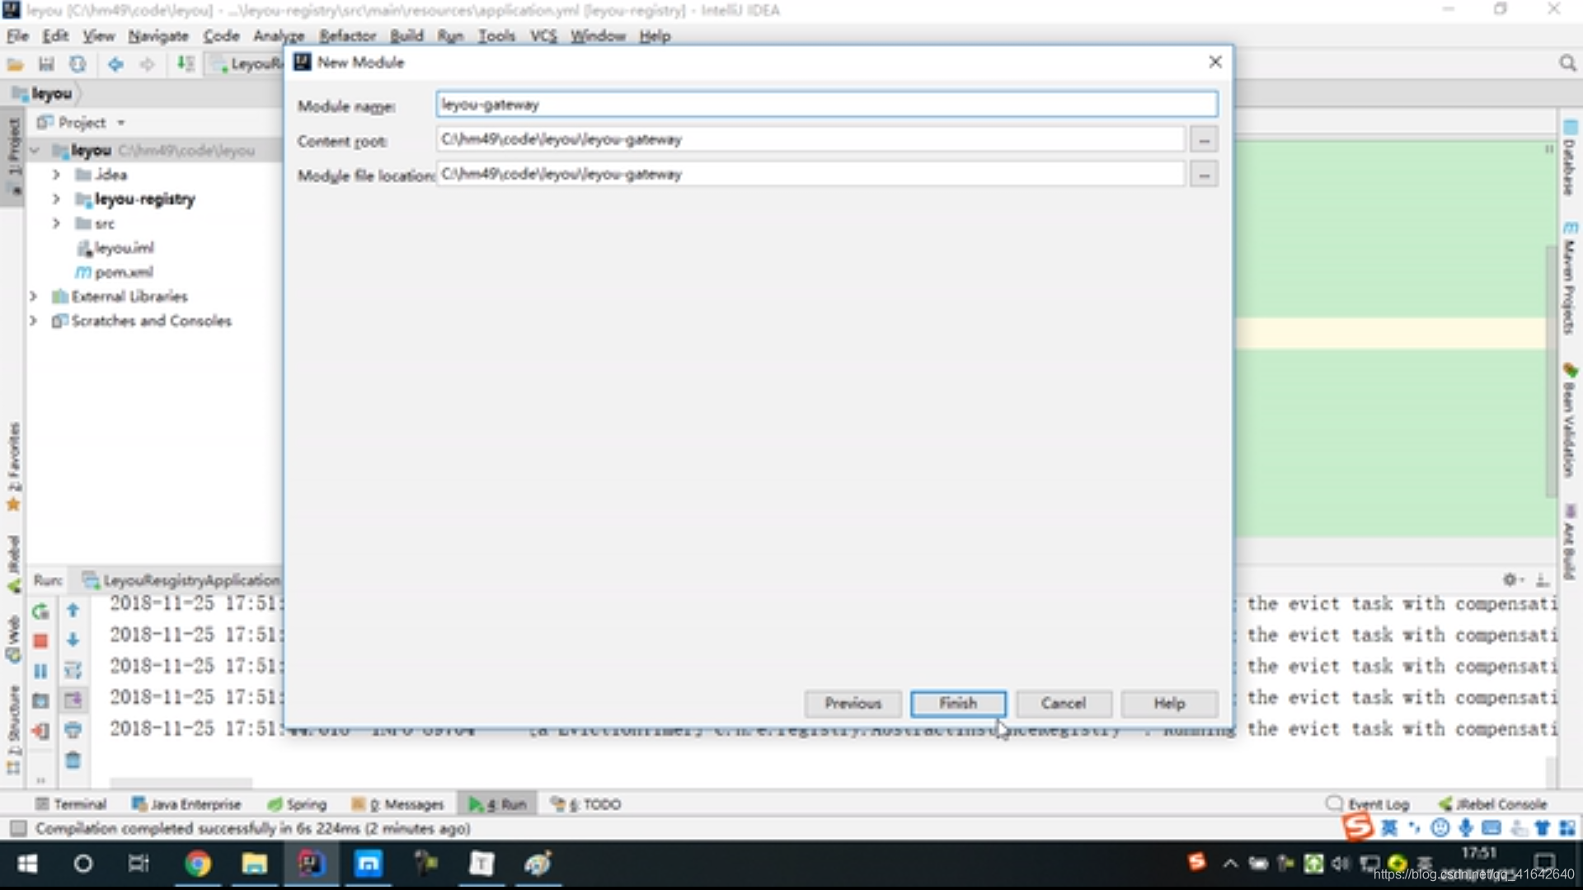
Task: Open the Refactor menu
Action: click(x=347, y=35)
